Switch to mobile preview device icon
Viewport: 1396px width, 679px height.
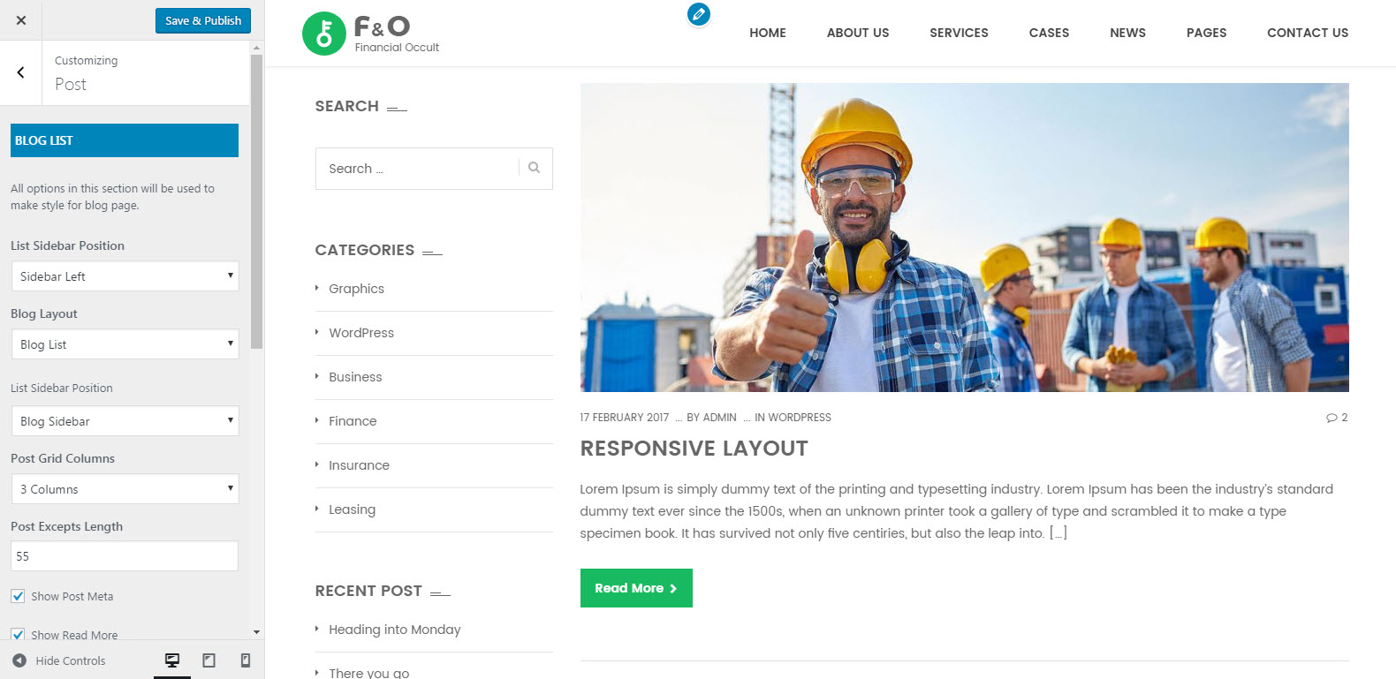pos(246,660)
